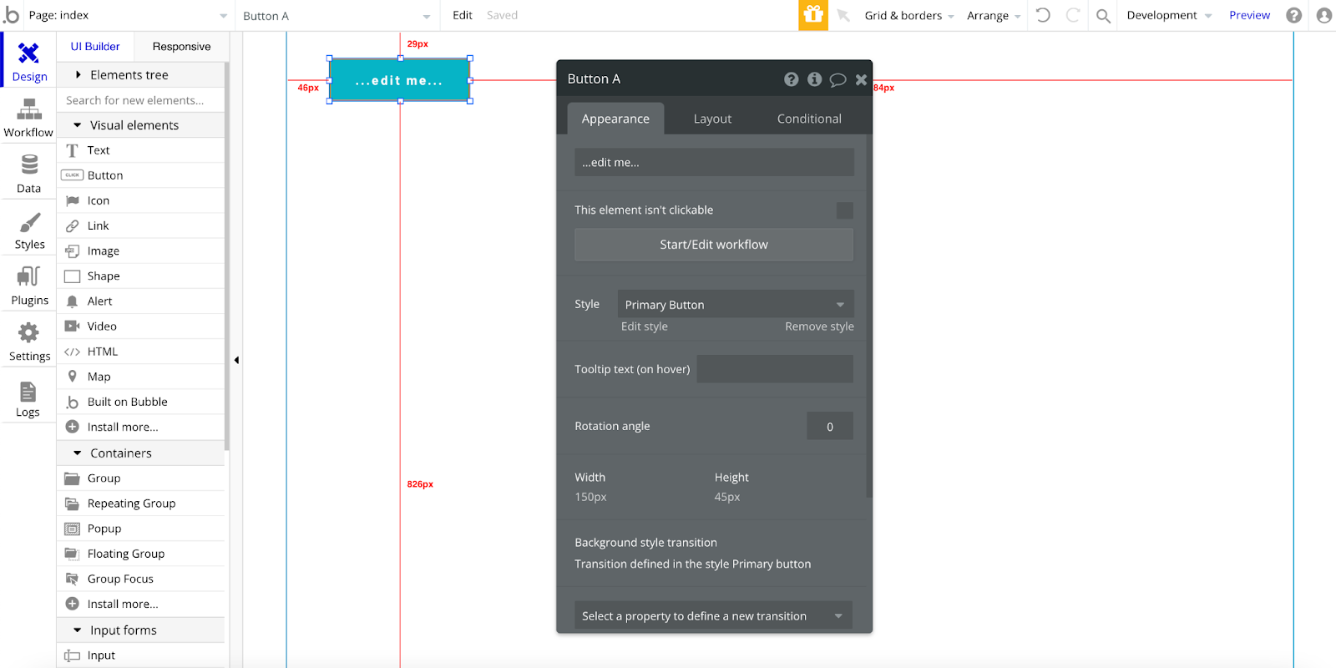Open the Grid & borders dropdown

pyautogui.click(x=909, y=15)
